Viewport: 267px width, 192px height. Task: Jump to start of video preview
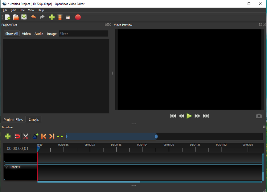173,116
